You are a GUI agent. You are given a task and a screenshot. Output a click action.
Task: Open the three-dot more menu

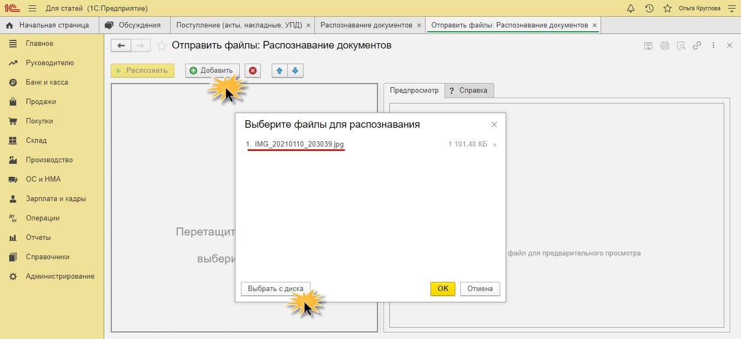coord(713,46)
